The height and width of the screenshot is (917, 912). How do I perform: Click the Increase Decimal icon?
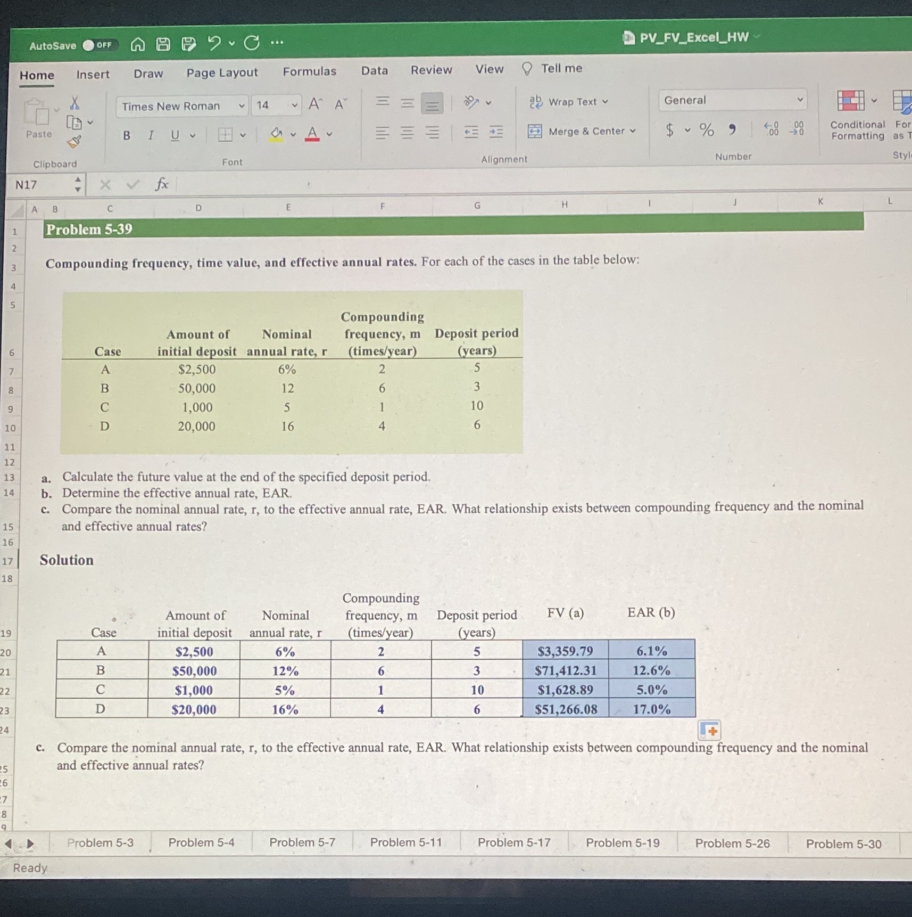coord(771,128)
